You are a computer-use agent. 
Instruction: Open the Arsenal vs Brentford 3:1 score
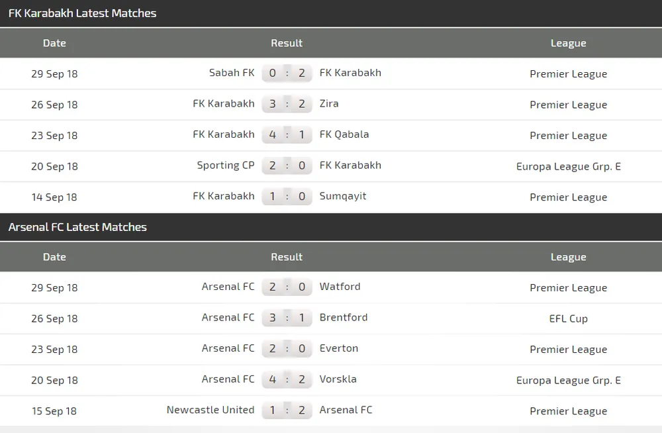point(287,318)
